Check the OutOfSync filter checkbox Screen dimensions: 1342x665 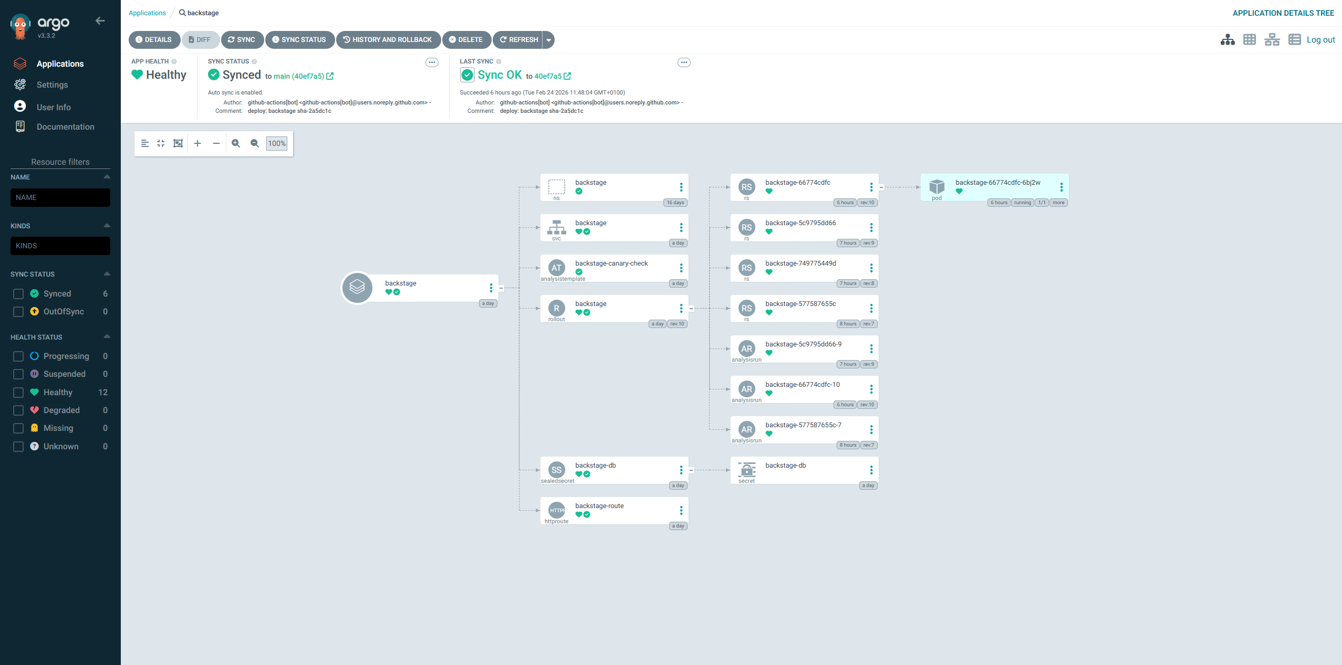click(x=18, y=311)
